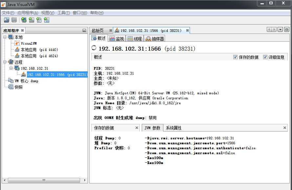Select the 192.168.102.31:1566 editor tab
Screen dimensions: 292x190
pyautogui.click(x=151, y=31)
